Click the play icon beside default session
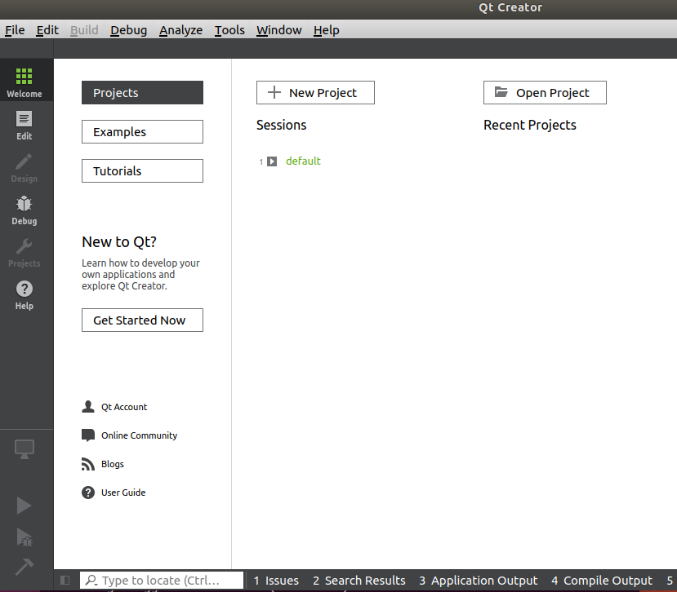 [272, 161]
